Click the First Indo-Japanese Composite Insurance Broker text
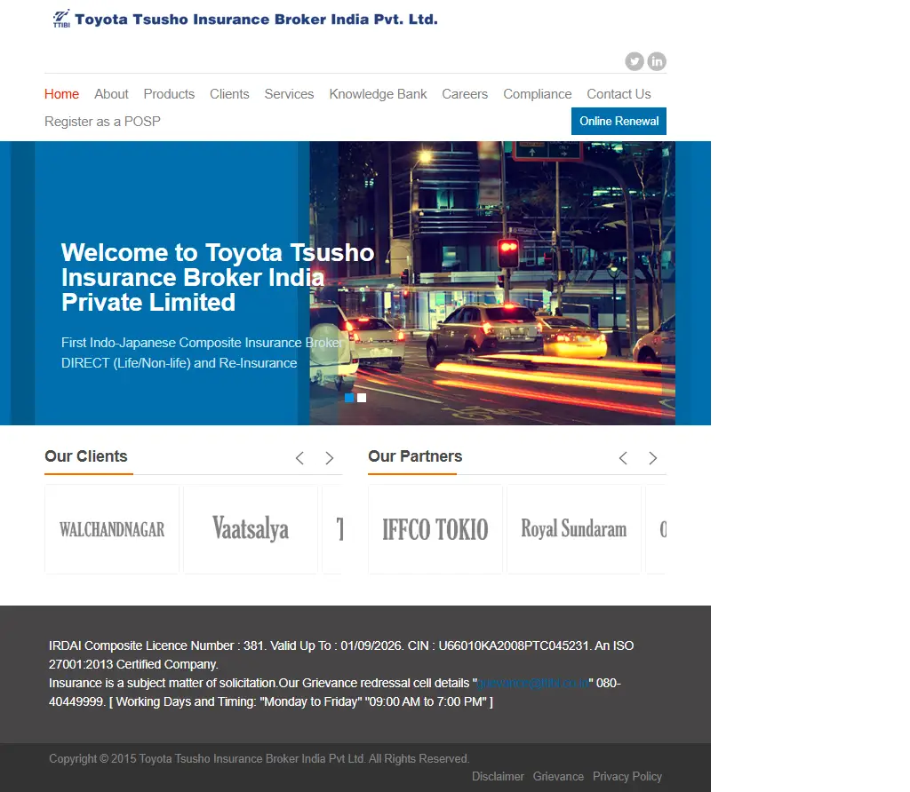The height and width of the screenshot is (792, 910). [x=202, y=343]
